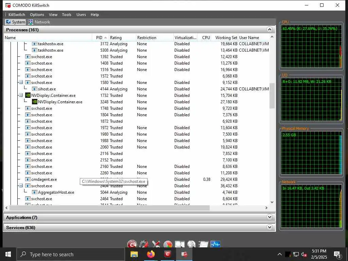This screenshot has width=348, height=261.
Task: Click the cmdagent.exe process icon
Action: [28, 179]
